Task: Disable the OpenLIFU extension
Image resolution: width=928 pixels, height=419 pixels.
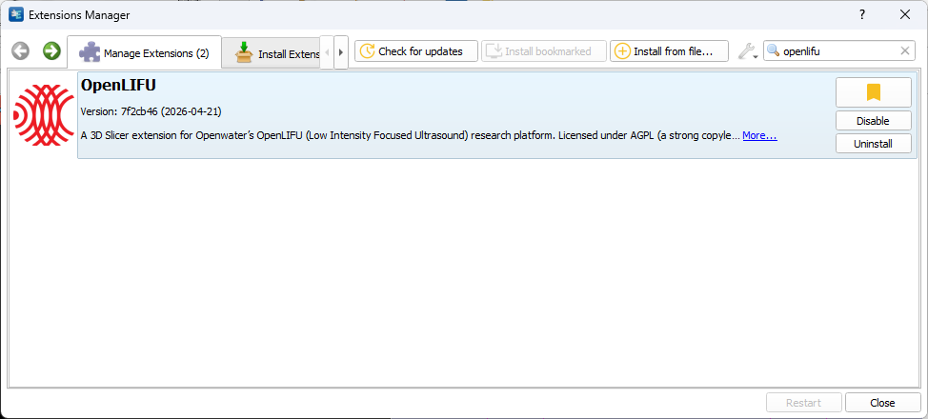Action: point(873,121)
